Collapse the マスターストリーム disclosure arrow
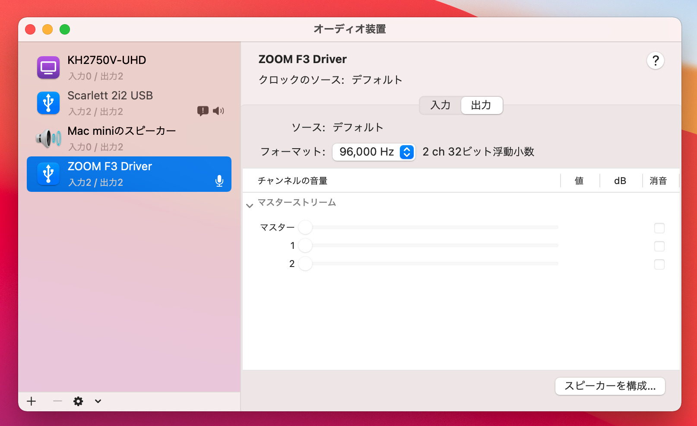Viewport: 697px width, 426px height. (250, 206)
